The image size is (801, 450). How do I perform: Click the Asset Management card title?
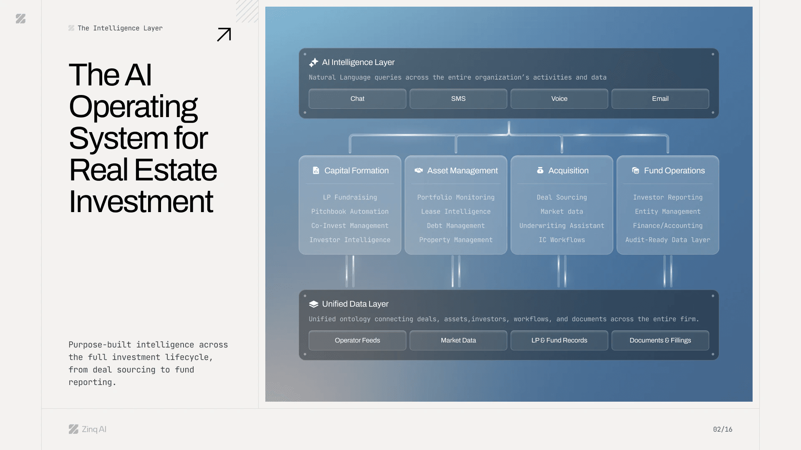point(462,170)
